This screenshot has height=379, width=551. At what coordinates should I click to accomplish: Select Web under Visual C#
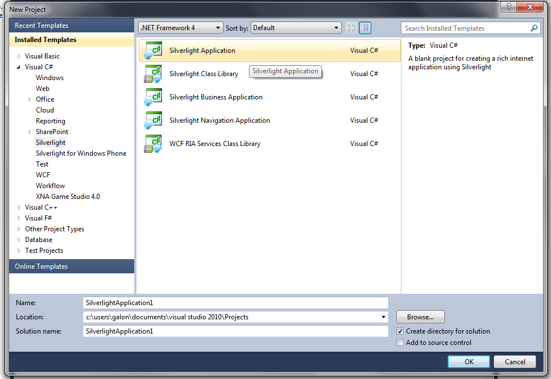(x=43, y=89)
